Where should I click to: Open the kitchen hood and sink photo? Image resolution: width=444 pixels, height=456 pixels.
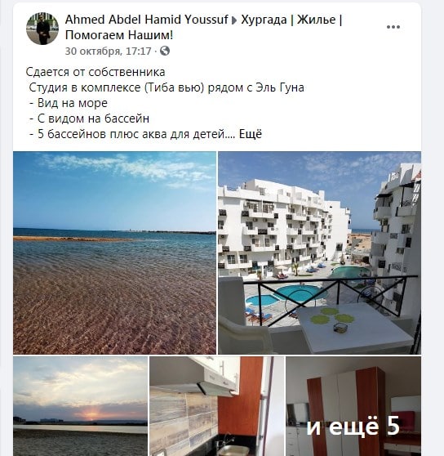pos(216,406)
